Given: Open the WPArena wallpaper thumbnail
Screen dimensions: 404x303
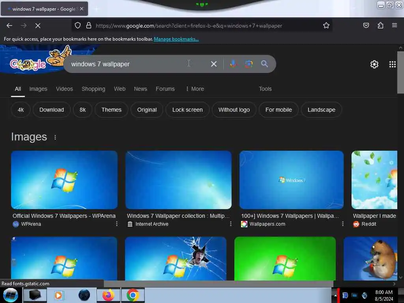Looking at the screenshot, I should 64,180.
